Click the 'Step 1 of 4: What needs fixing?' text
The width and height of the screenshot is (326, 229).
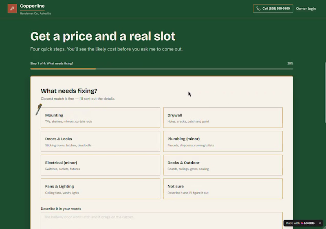click(x=52, y=64)
